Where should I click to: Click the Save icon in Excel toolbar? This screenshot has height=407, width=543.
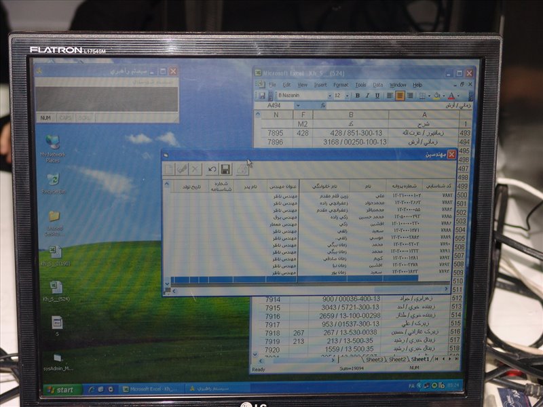[x=261, y=96]
